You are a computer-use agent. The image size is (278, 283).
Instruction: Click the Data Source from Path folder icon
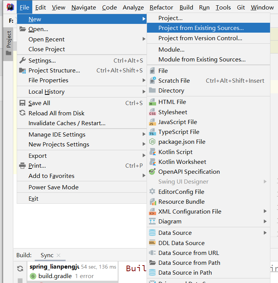tap(152, 263)
